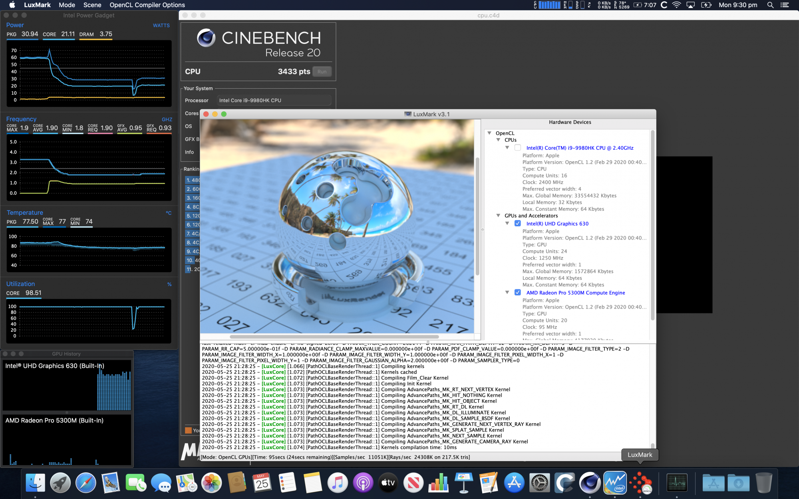799x499 pixels.
Task: Click the App Store dock icon
Action: pyautogui.click(x=514, y=483)
